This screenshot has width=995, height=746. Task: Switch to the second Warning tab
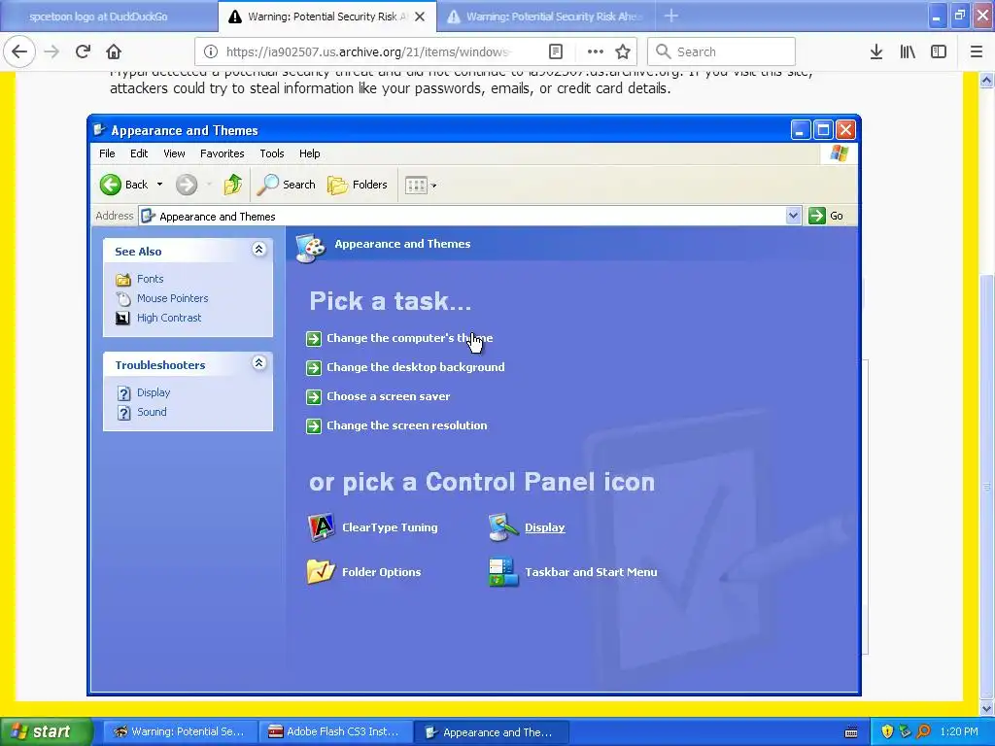pos(547,17)
